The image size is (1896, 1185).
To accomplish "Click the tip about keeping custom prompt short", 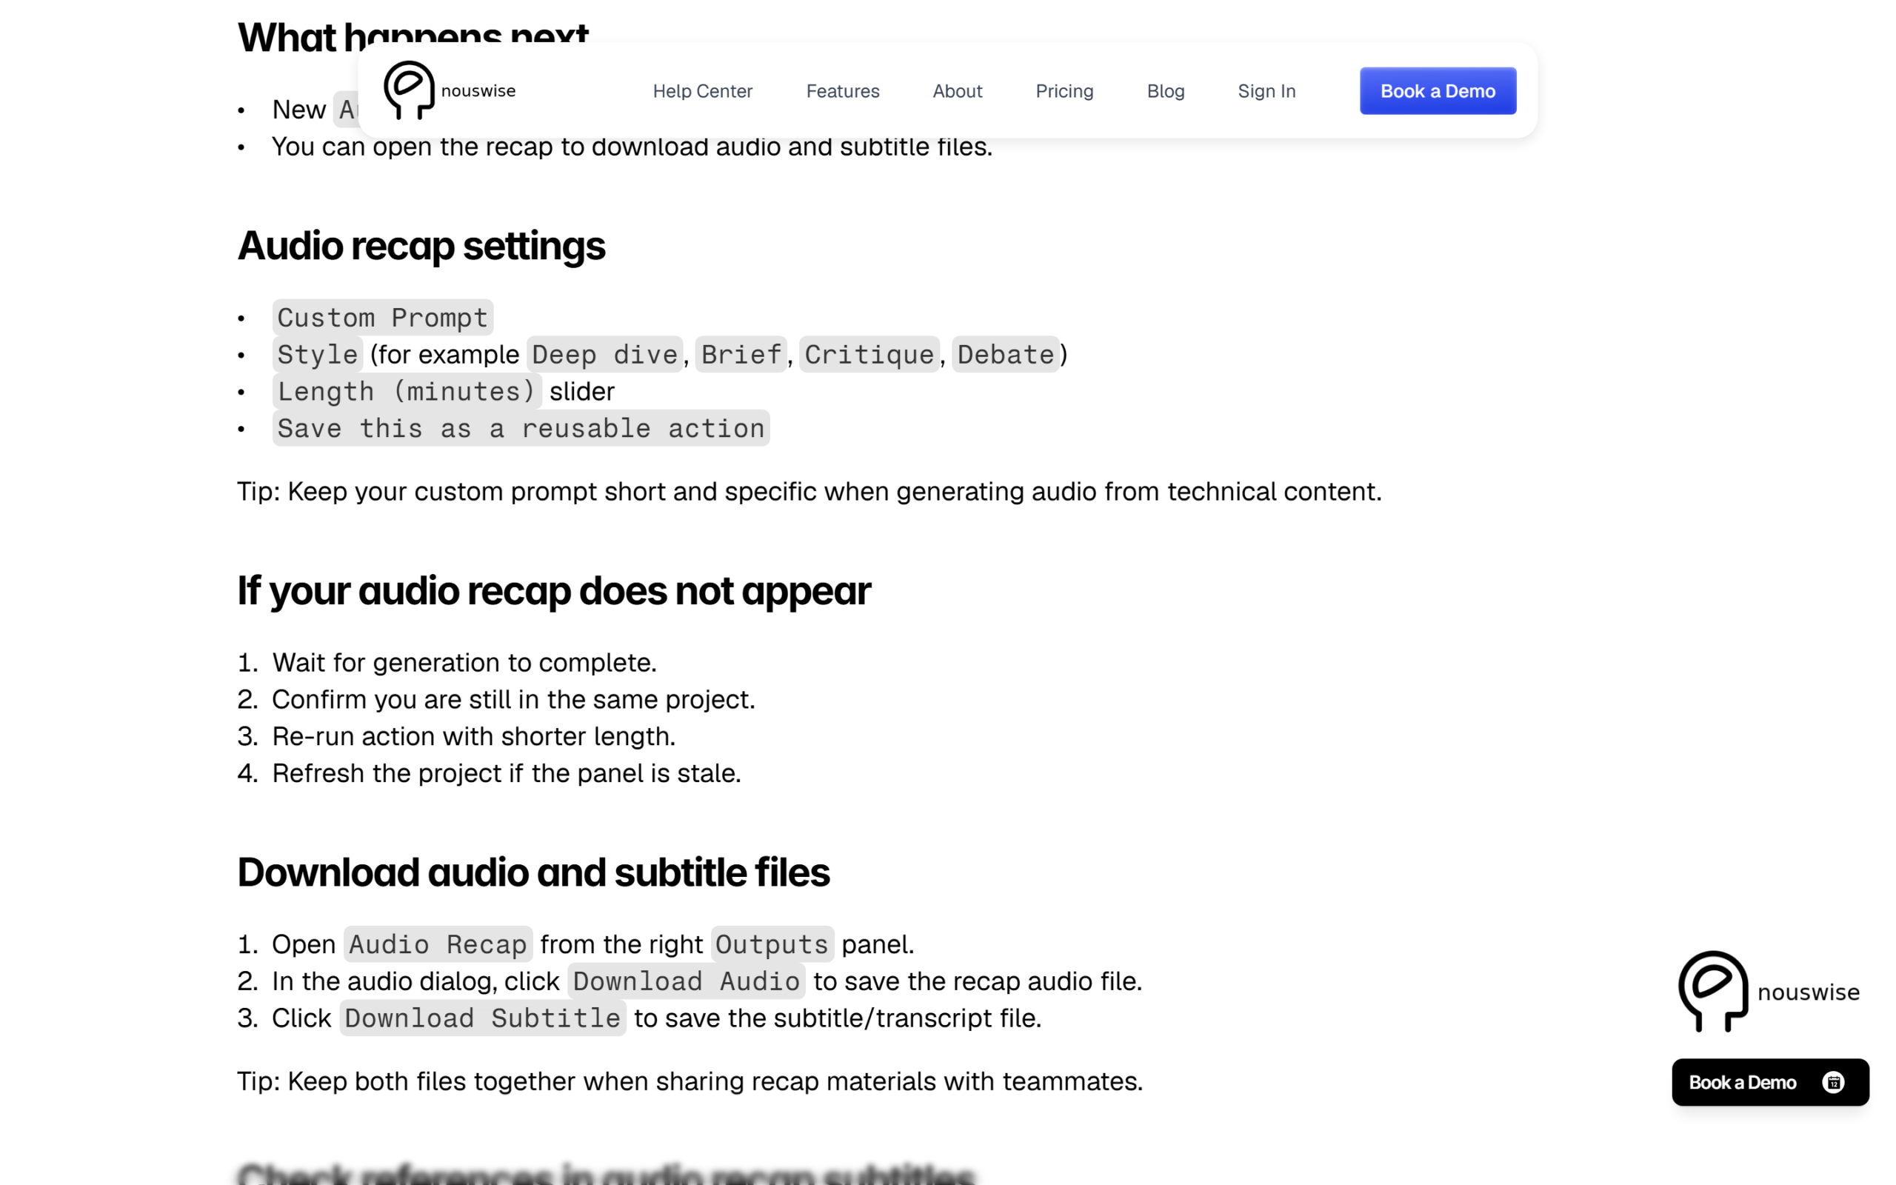I will pos(810,491).
